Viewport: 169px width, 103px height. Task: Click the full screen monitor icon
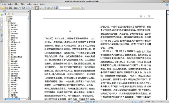[24, 8]
